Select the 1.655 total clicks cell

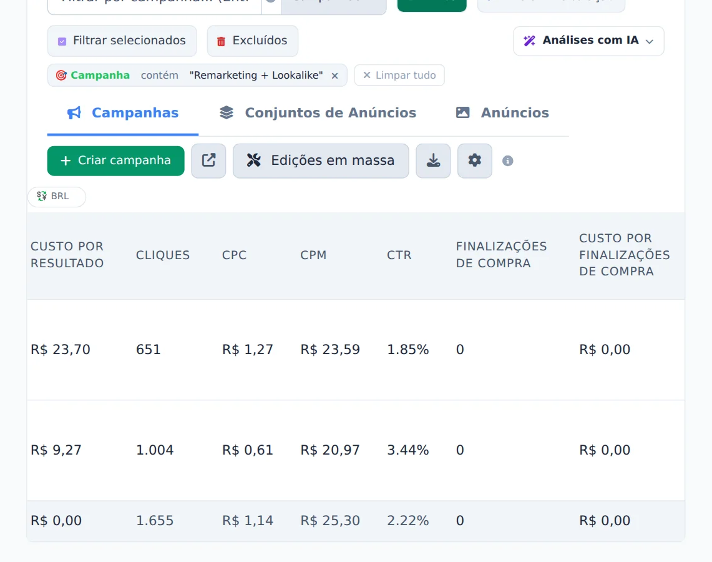tap(155, 521)
